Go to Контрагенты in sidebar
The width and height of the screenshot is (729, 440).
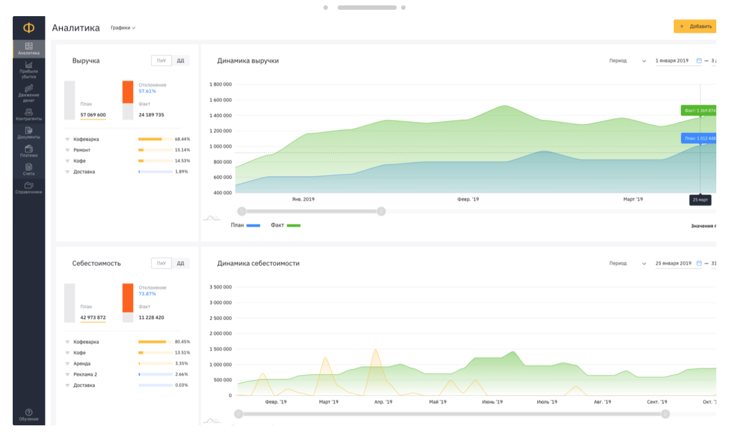pos(29,115)
